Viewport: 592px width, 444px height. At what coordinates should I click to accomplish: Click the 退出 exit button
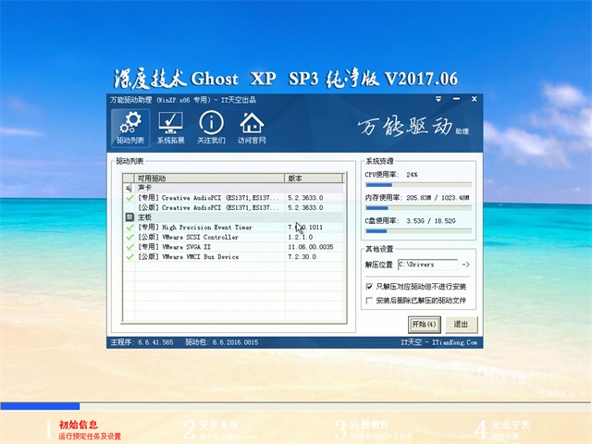click(461, 325)
